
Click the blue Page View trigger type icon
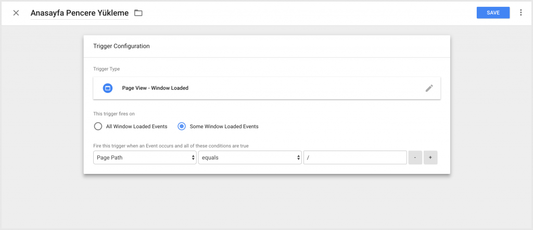pyautogui.click(x=108, y=88)
